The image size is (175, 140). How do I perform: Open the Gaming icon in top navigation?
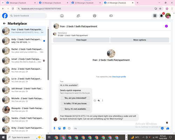pyautogui.click(x=111, y=16)
